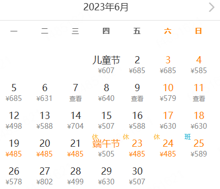
Task: Select June 15 priced ¥507
Action: point(106,121)
